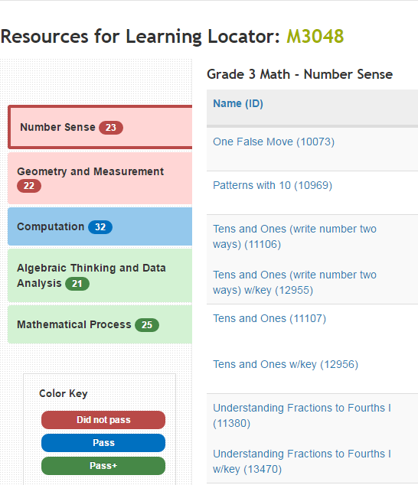Screen dimensions: 418x485
Task: Open Tens and Ones w/key (12956)
Action: 286,364
